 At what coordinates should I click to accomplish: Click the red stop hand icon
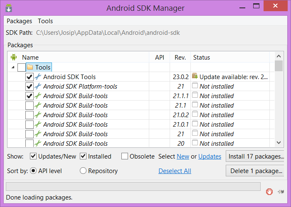coord(269,191)
